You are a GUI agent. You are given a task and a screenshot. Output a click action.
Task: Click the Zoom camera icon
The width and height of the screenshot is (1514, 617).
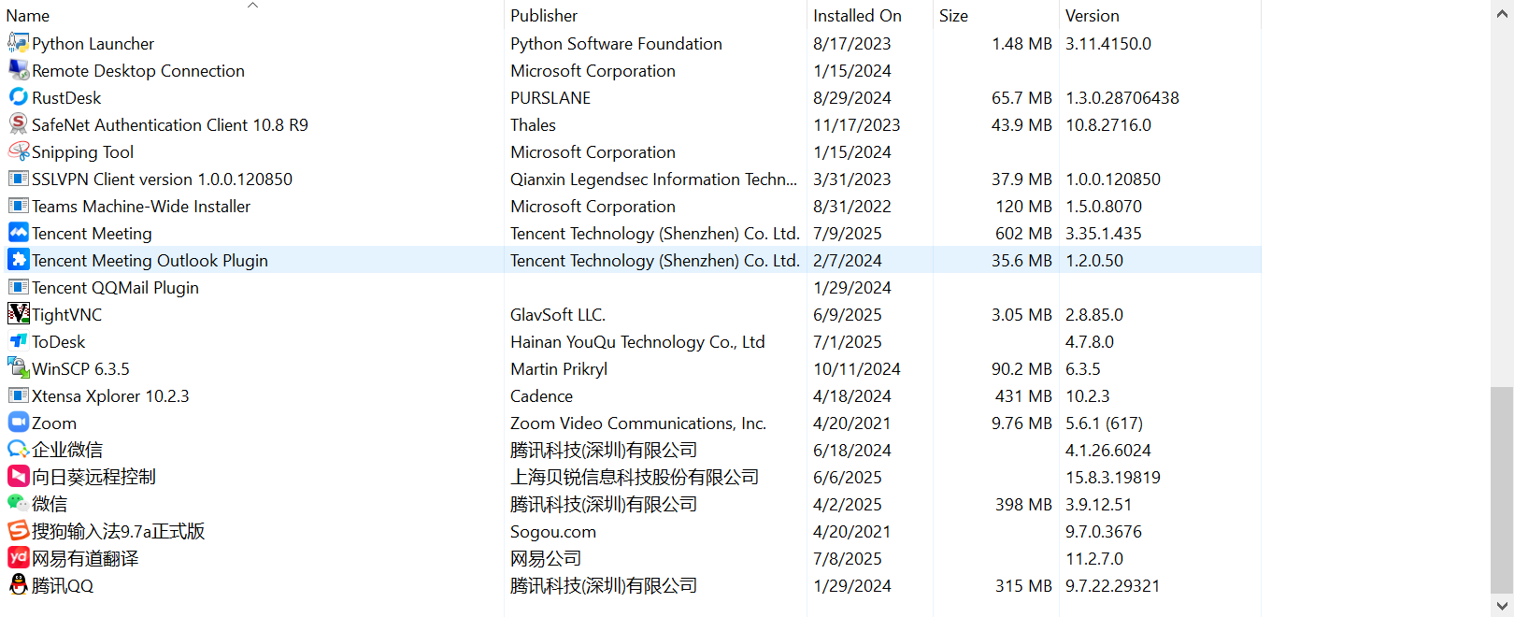point(18,423)
